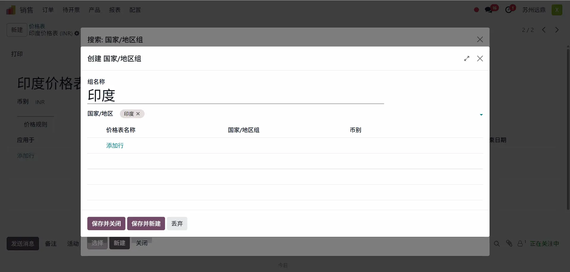Discard changes with 丢弃 button
The width and height of the screenshot is (570, 272).
tap(177, 224)
